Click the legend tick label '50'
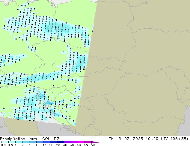The width and height of the screenshot is (190, 146). [x=93, y=145]
